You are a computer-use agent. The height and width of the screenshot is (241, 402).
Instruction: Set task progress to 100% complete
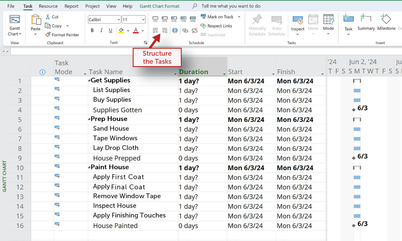[x=193, y=19]
